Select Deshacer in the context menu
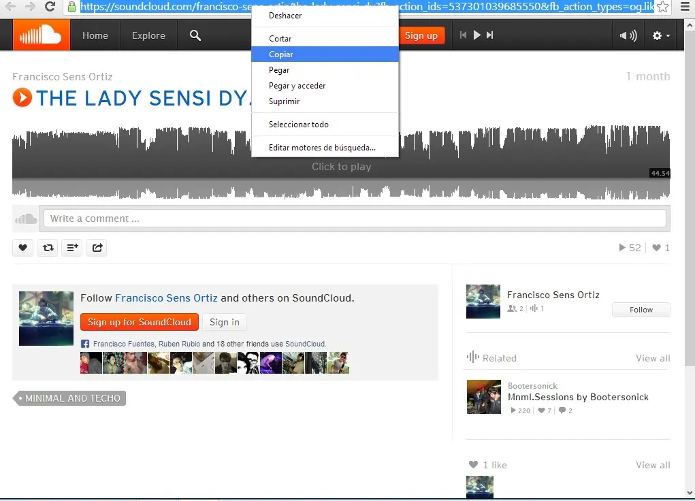 pyautogui.click(x=325, y=16)
